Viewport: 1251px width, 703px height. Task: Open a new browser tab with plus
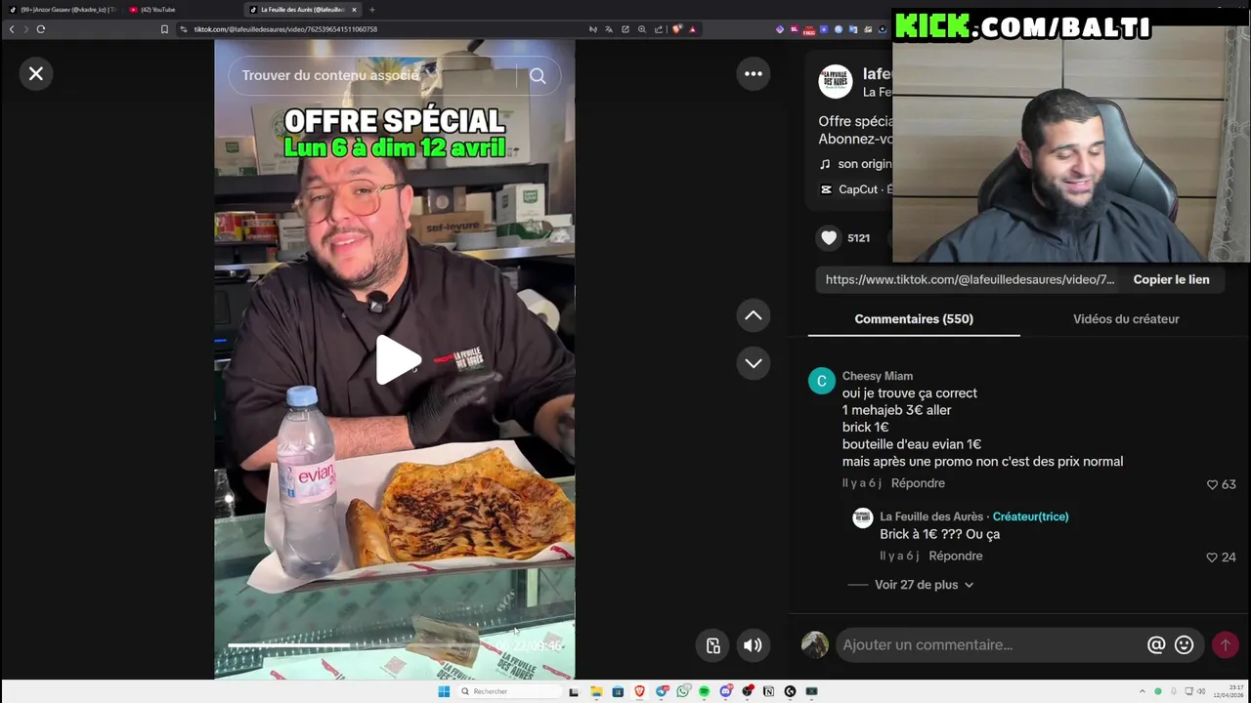tap(371, 10)
